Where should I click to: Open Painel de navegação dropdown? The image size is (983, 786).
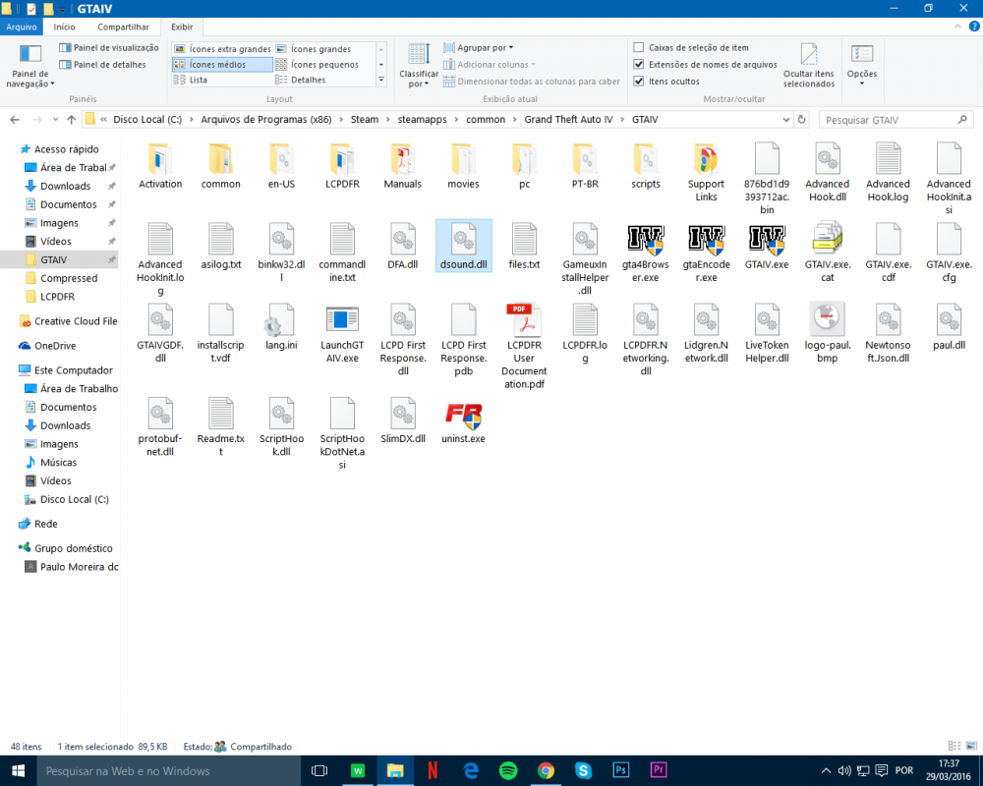30,66
